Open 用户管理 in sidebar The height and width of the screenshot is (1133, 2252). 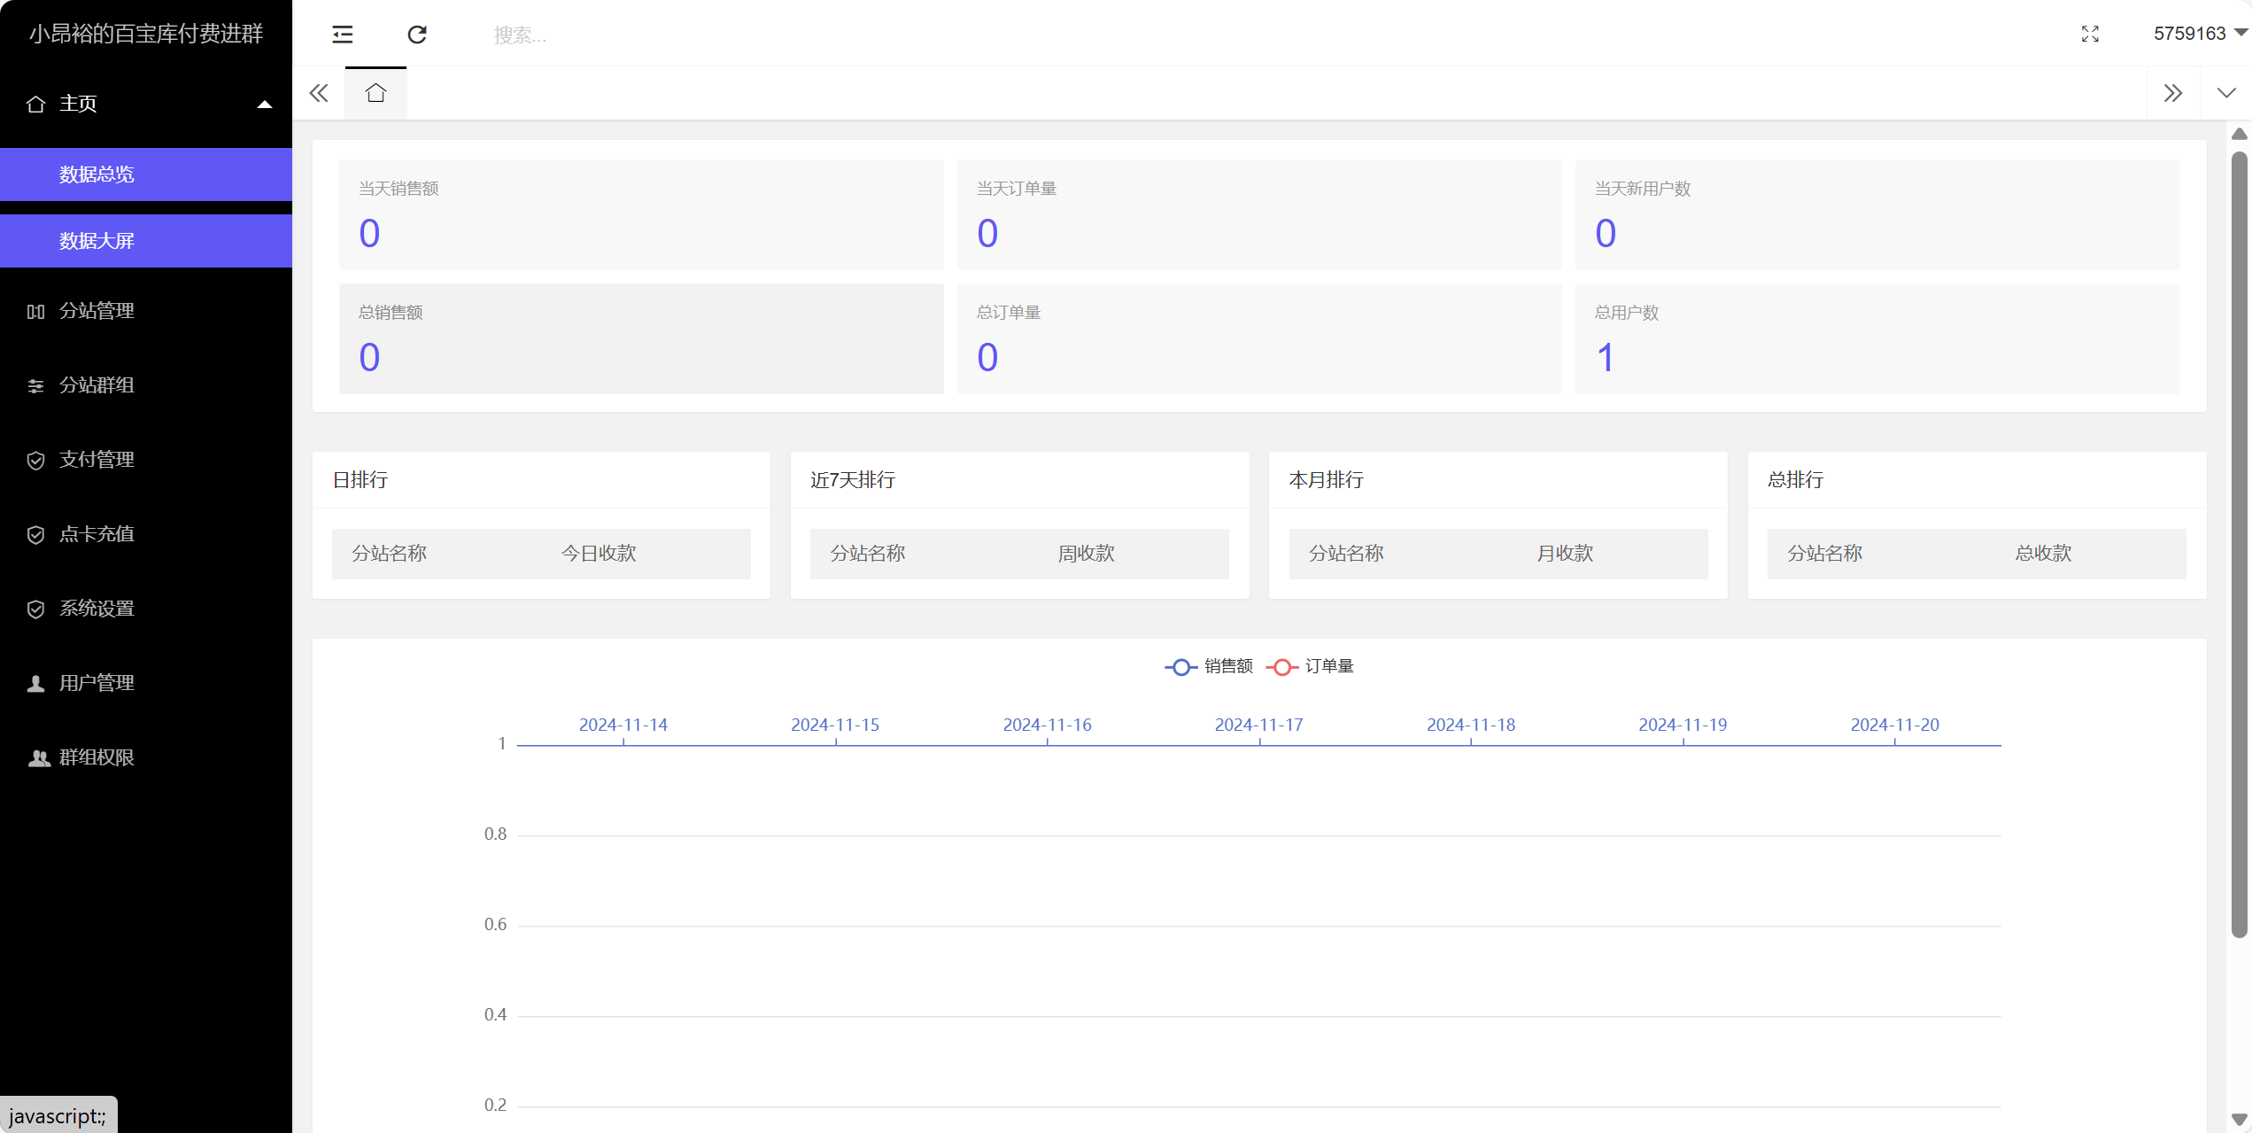(146, 683)
